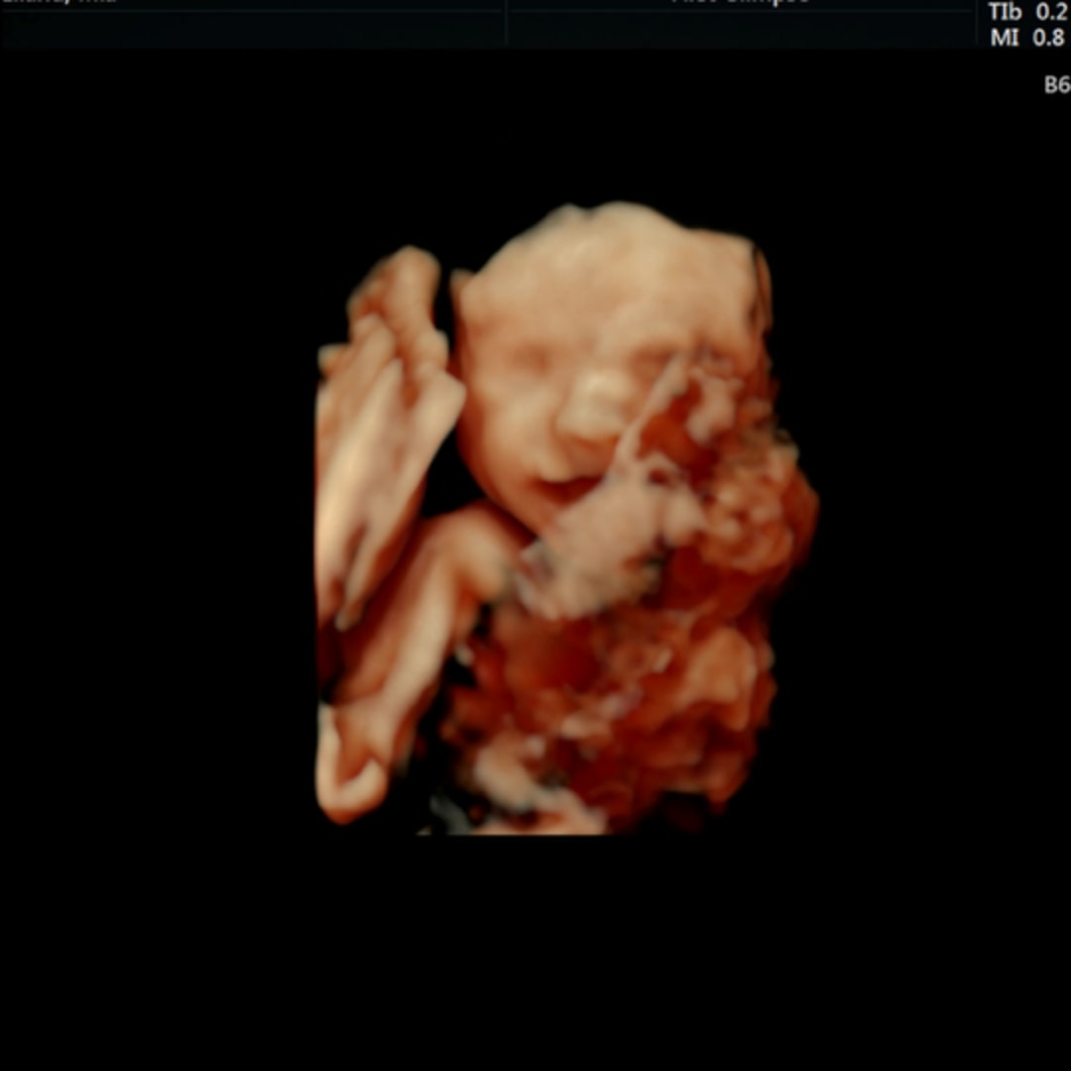Click the "TIb 0.2" thermal index readout
1071x1071 pixels.
coord(1028,12)
